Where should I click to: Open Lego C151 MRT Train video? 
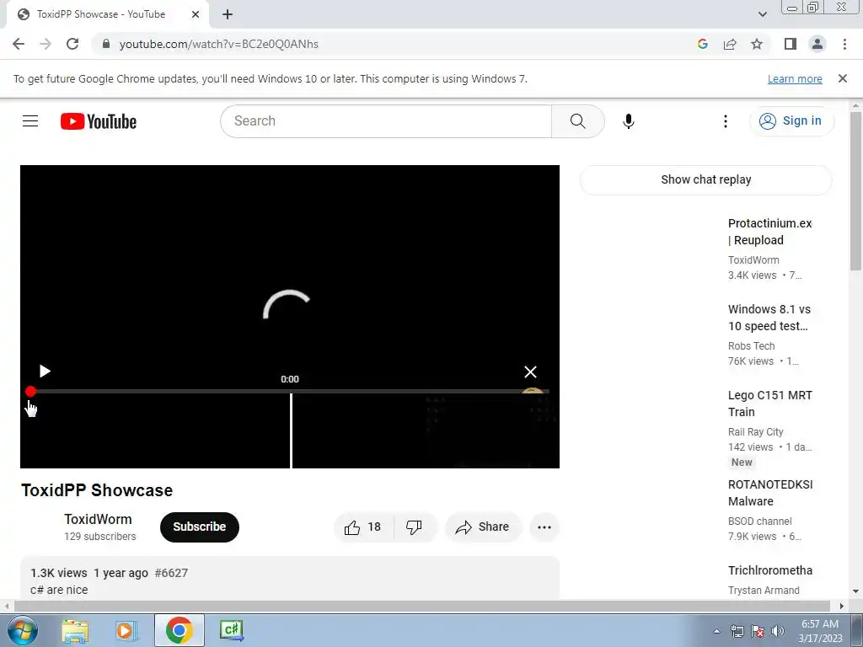(x=769, y=404)
